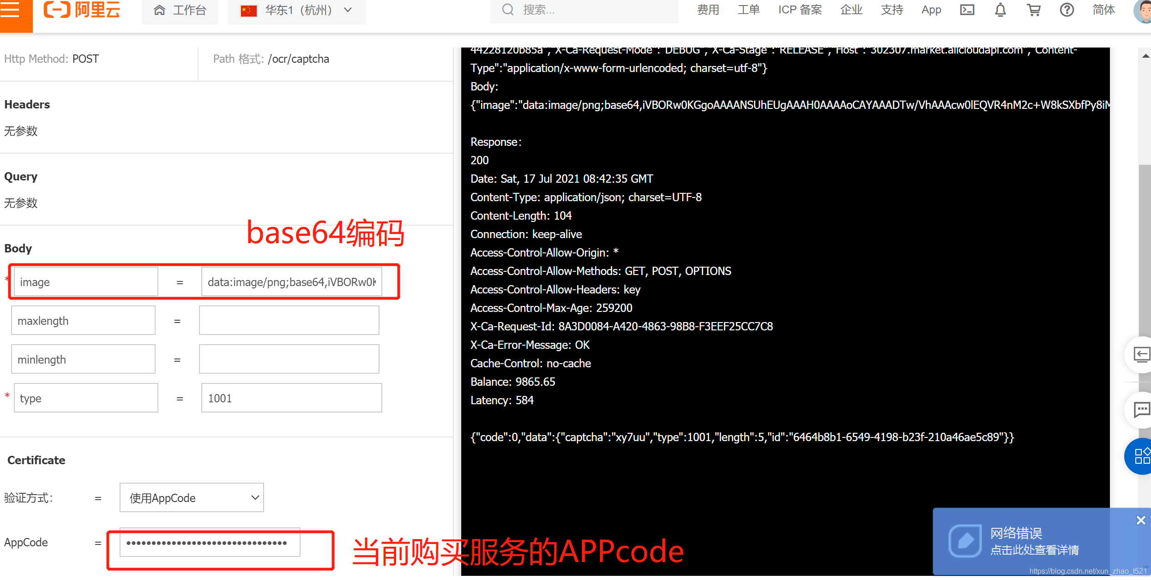
Task: Click the Alibaba Cloud logo
Action: (82, 10)
